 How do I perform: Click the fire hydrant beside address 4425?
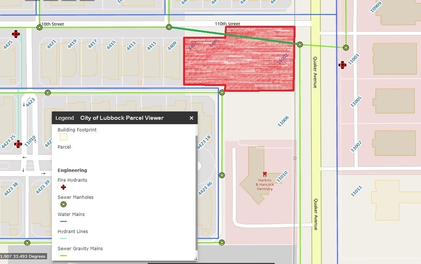point(16,34)
